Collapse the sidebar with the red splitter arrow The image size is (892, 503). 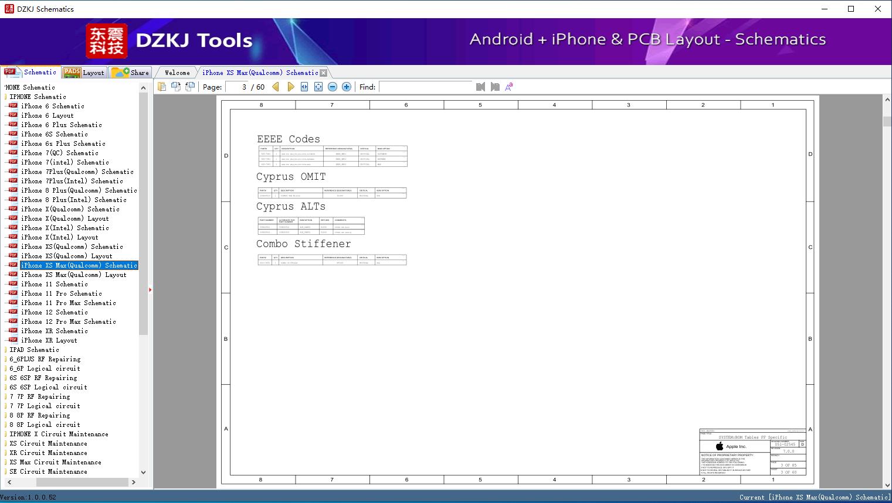coord(150,290)
